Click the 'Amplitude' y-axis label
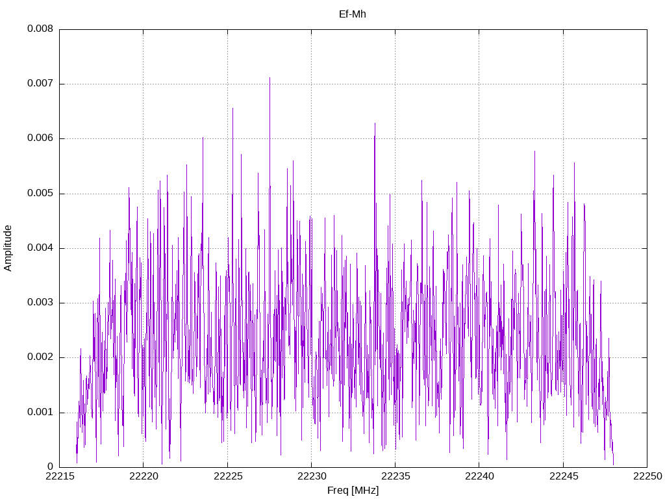This screenshot has height=499, width=665. click(x=8, y=248)
